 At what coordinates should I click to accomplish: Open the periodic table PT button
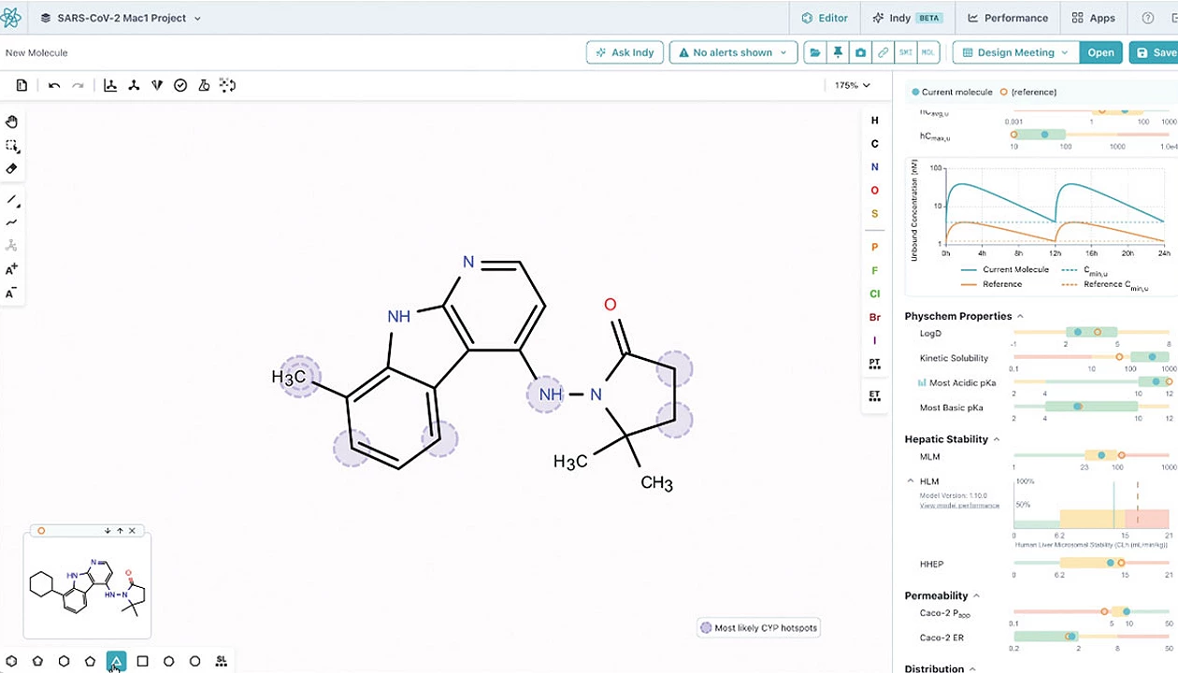coord(875,363)
